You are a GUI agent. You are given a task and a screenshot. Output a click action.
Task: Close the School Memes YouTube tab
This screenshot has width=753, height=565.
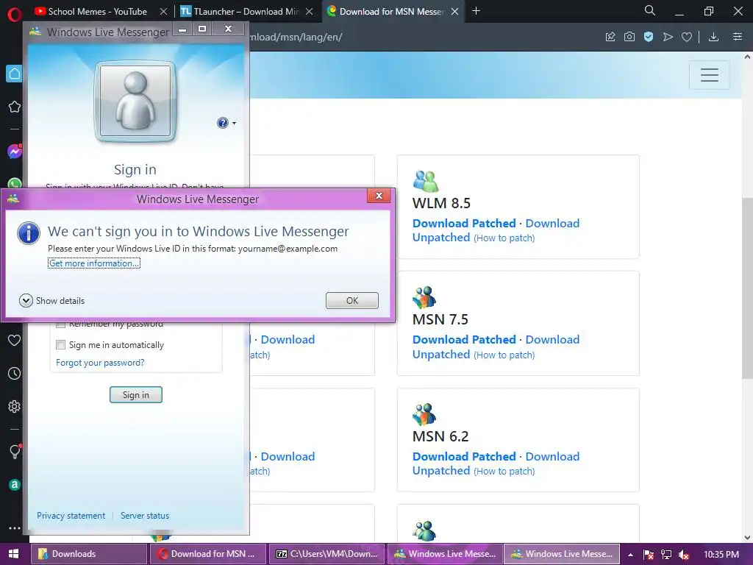click(163, 11)
